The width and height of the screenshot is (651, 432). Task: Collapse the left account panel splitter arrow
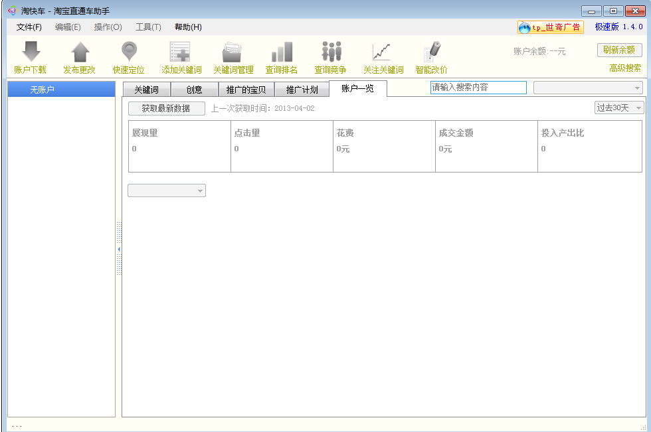point(119,249)
